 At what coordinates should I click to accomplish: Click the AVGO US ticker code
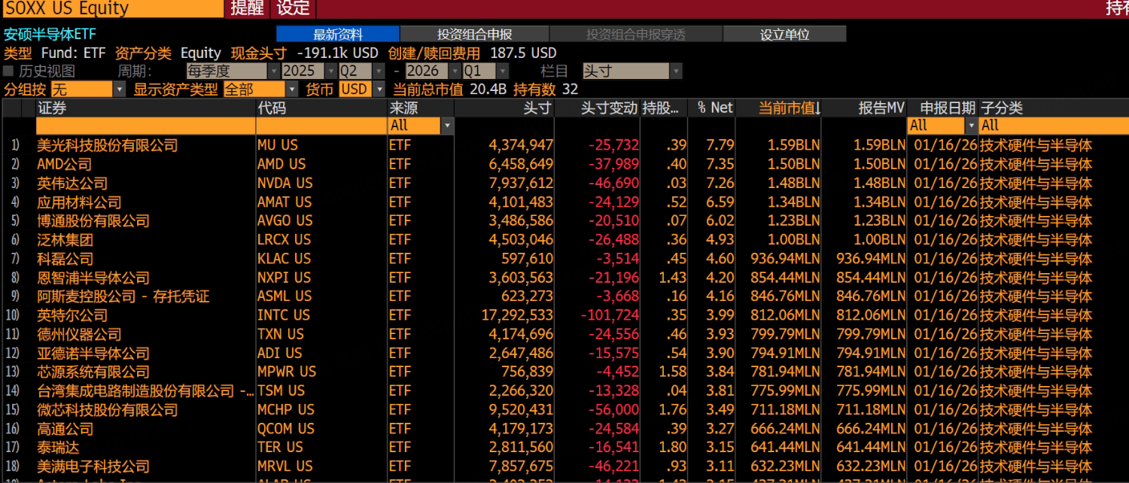pyautogui.click(x=285, y=220)
